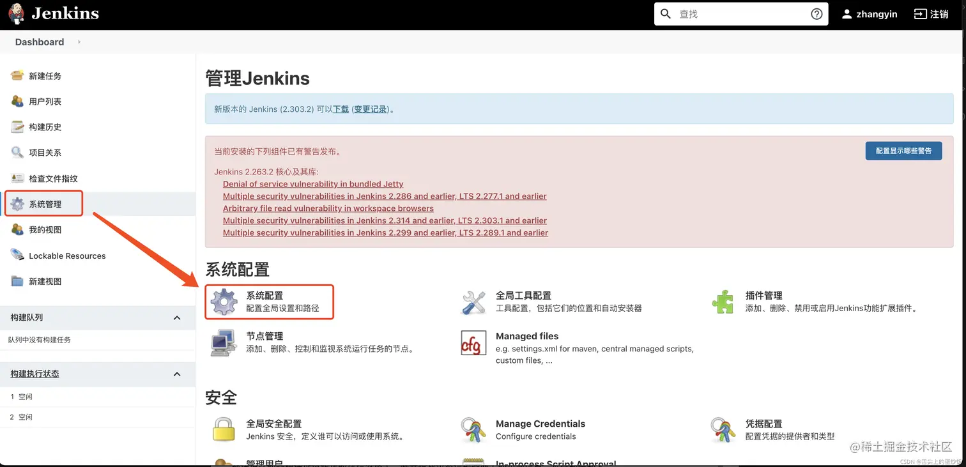Select 新建任务 in the sidebar

point(43,75)
